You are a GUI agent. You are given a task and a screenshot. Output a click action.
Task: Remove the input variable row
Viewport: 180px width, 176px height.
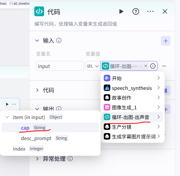click(164, 66)
